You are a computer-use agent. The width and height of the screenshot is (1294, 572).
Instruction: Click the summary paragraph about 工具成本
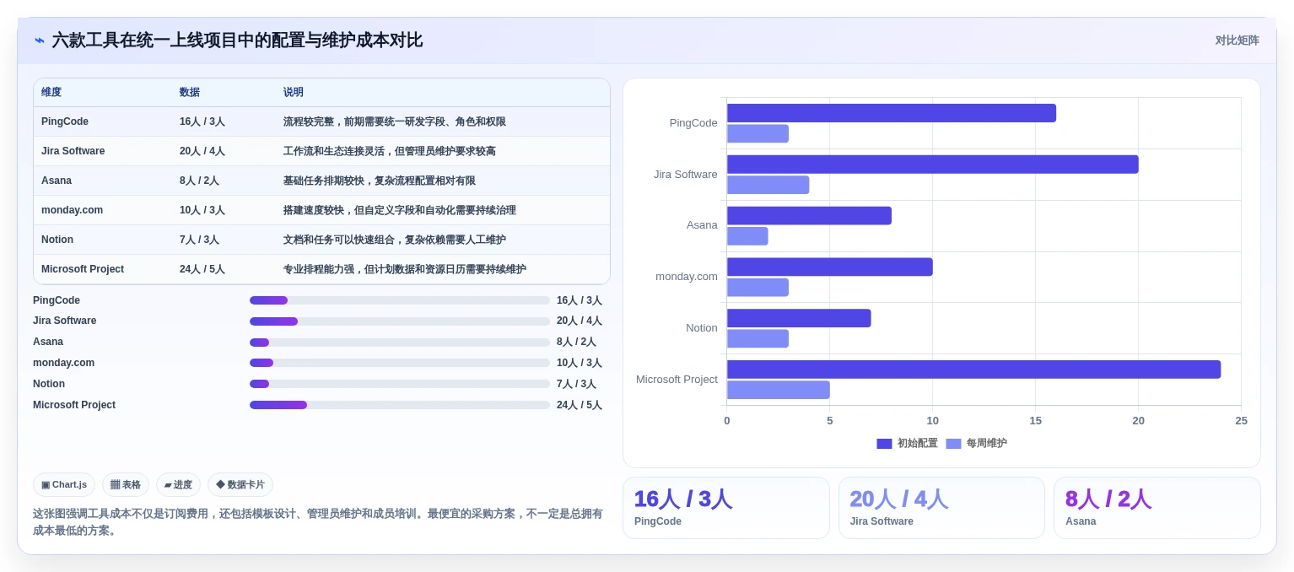tap(320, 522)
